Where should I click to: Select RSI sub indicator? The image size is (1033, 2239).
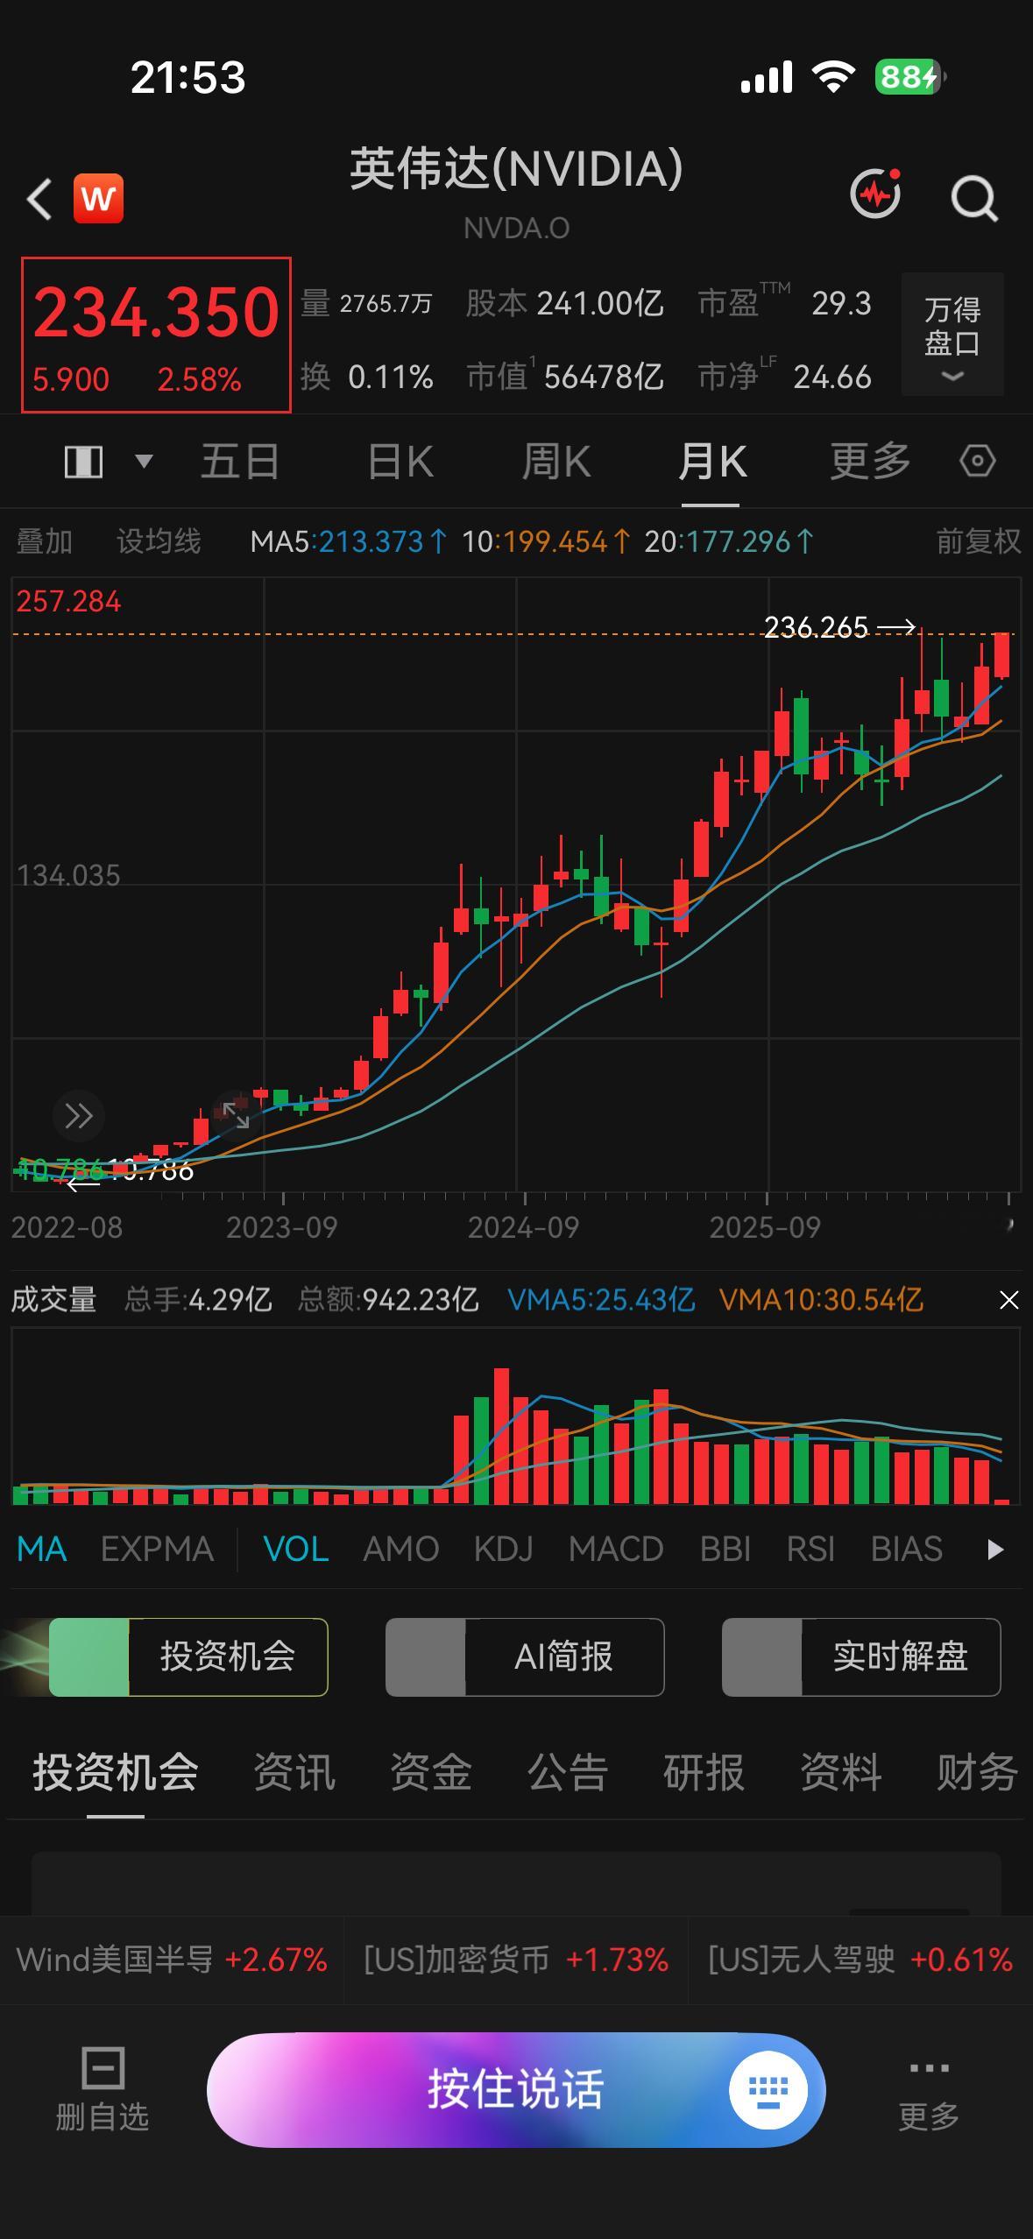tap(810, 1550)
